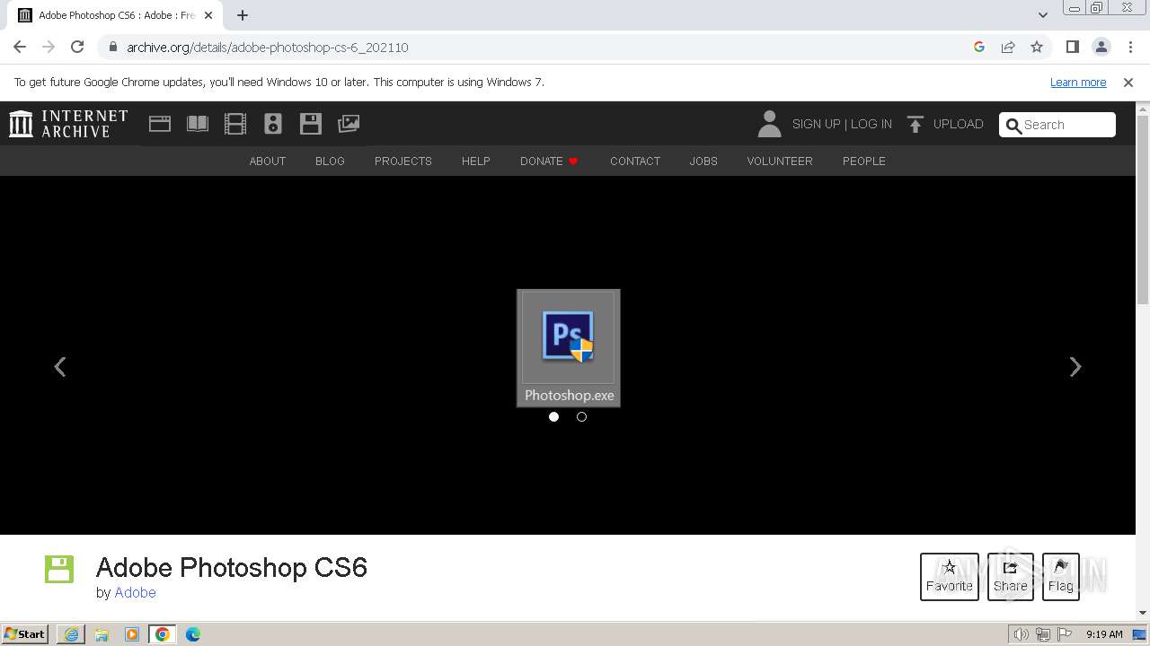Screen dimensions: 1150x646
Task: Select the second carousel dot
Action: click(581, 416)
